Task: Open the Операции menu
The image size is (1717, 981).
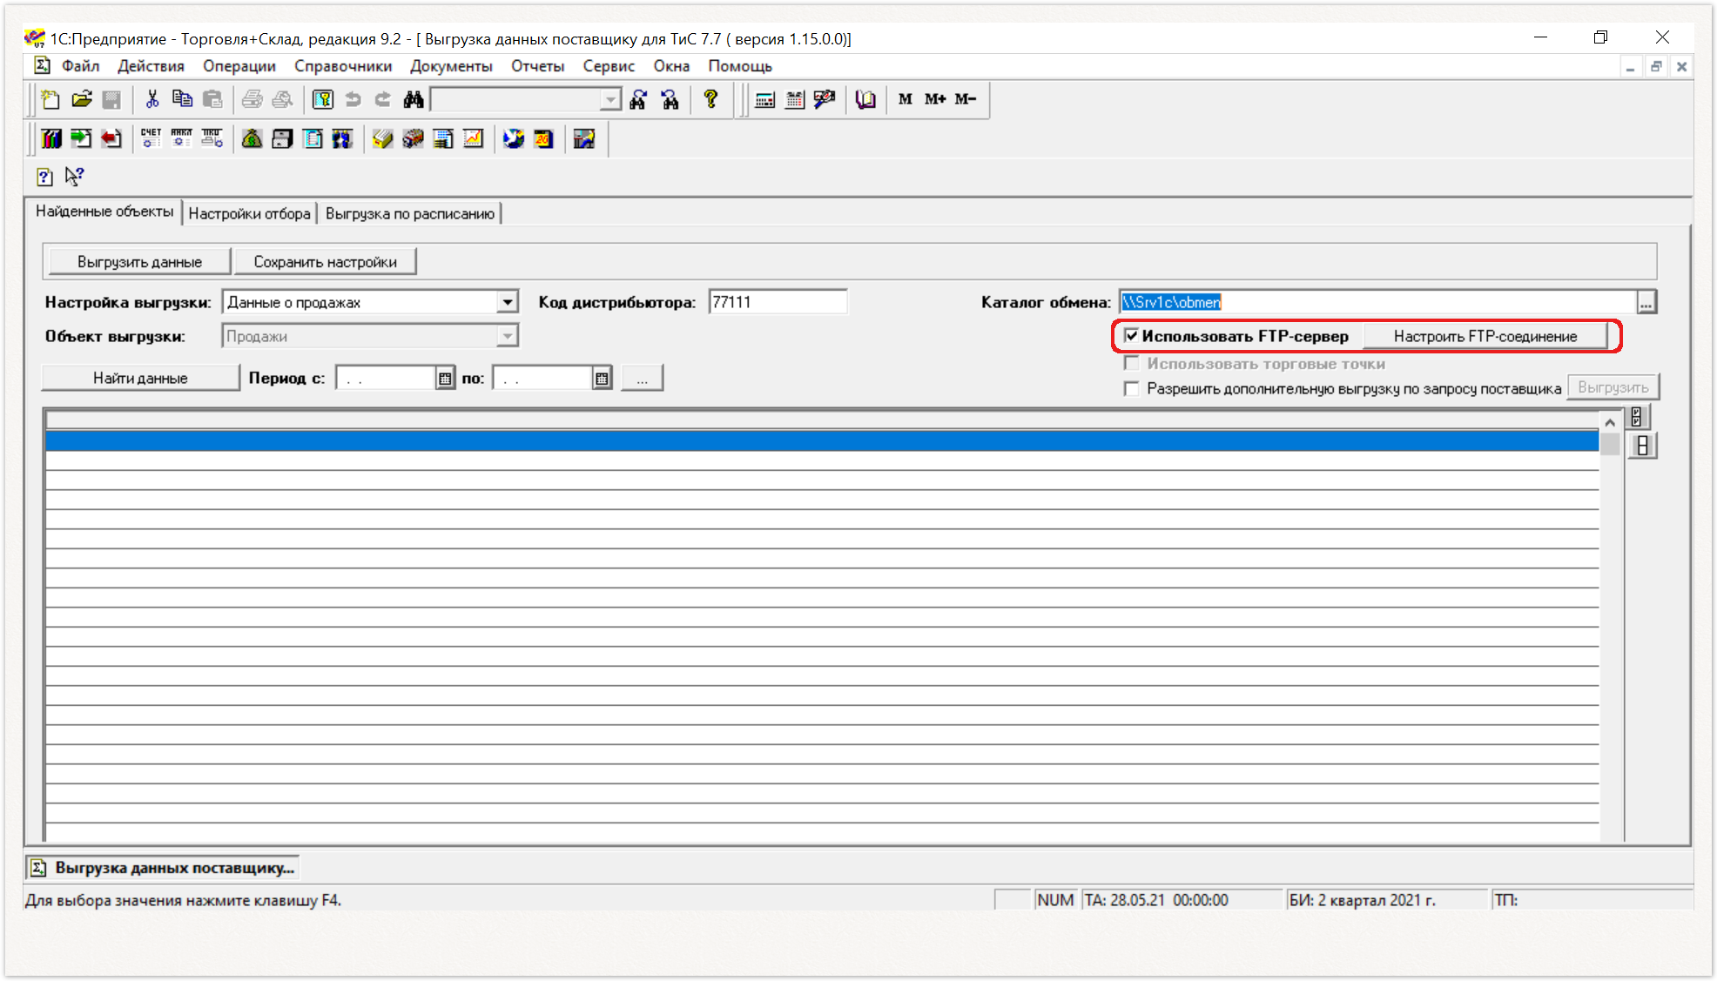Action: coord(239,66)
